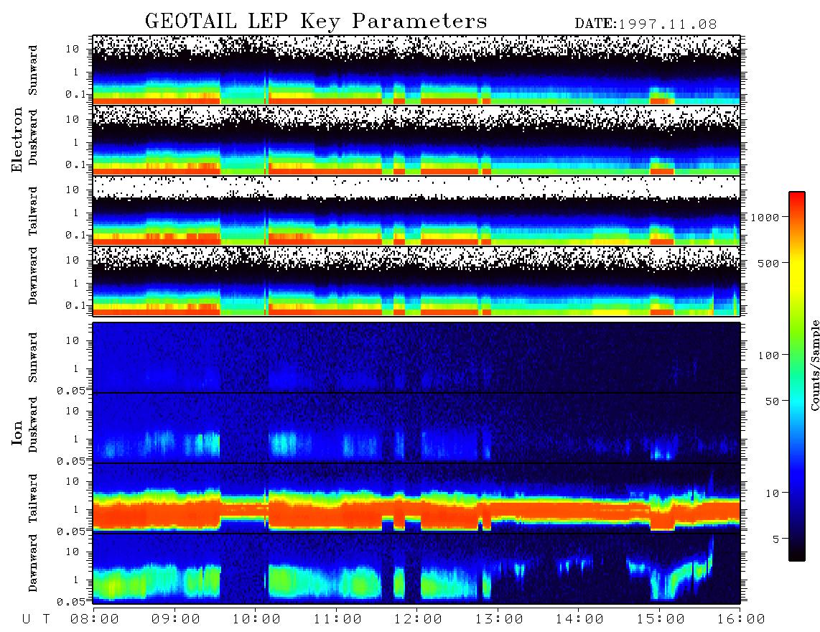Click "0.05" tick on Ion Sunward axis
The image size is (820, 632).
click(70, 391)
